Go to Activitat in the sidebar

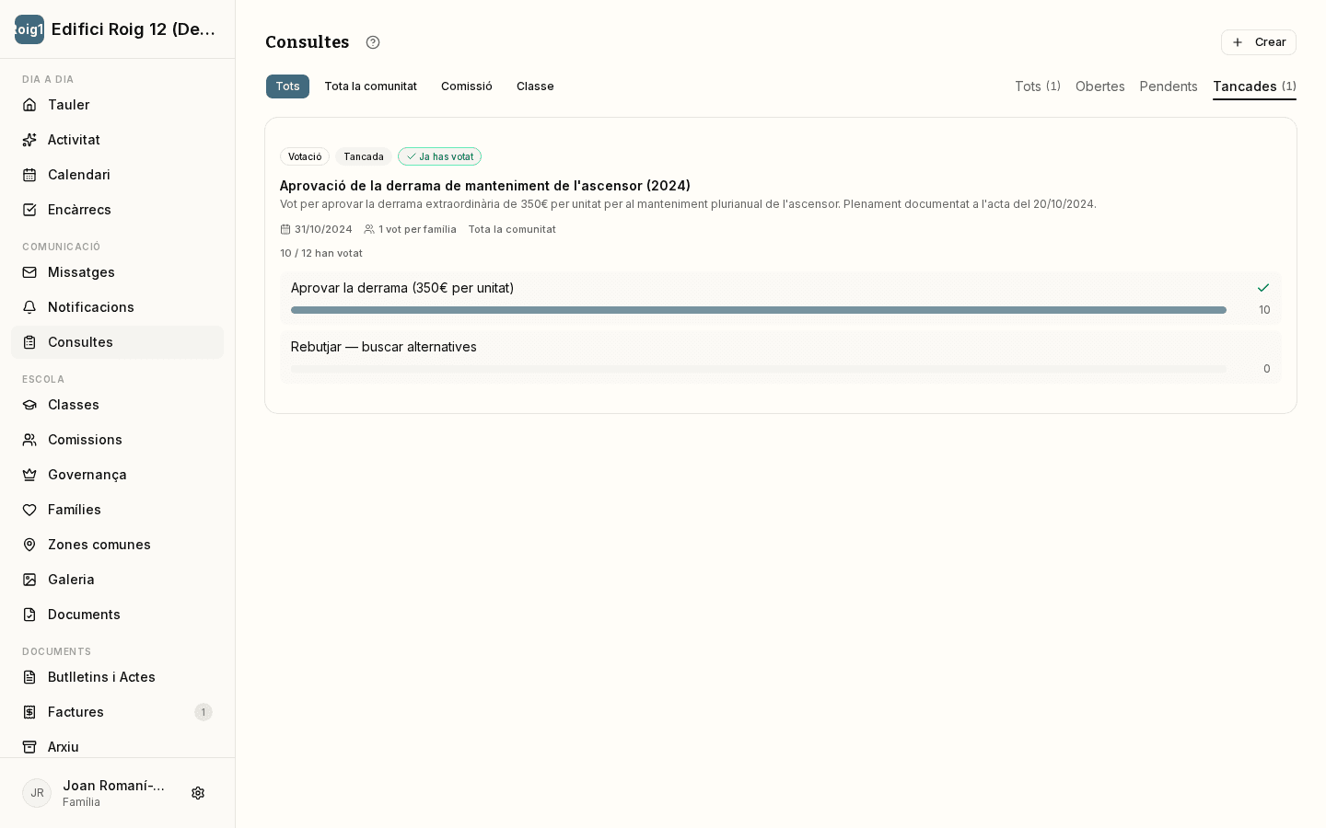pos(117,140)
